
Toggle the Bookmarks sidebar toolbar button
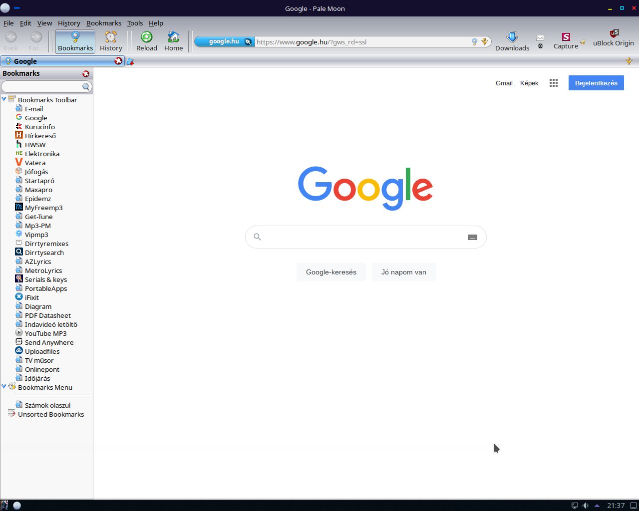[x=75, y=41]
